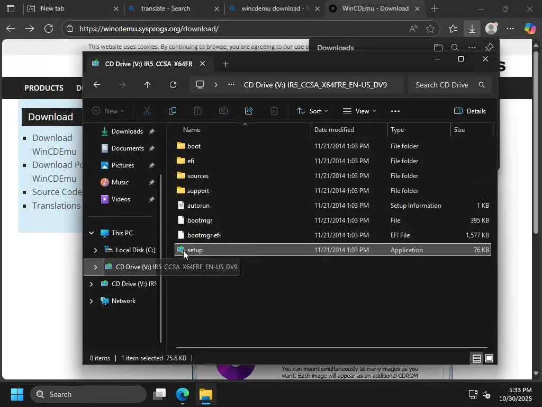
Task: Expand address bar path chevron after PC icon
Action: (x=216, y=85)
